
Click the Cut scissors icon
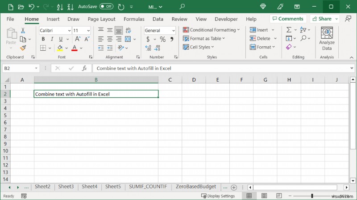click(x=23, y=30)
